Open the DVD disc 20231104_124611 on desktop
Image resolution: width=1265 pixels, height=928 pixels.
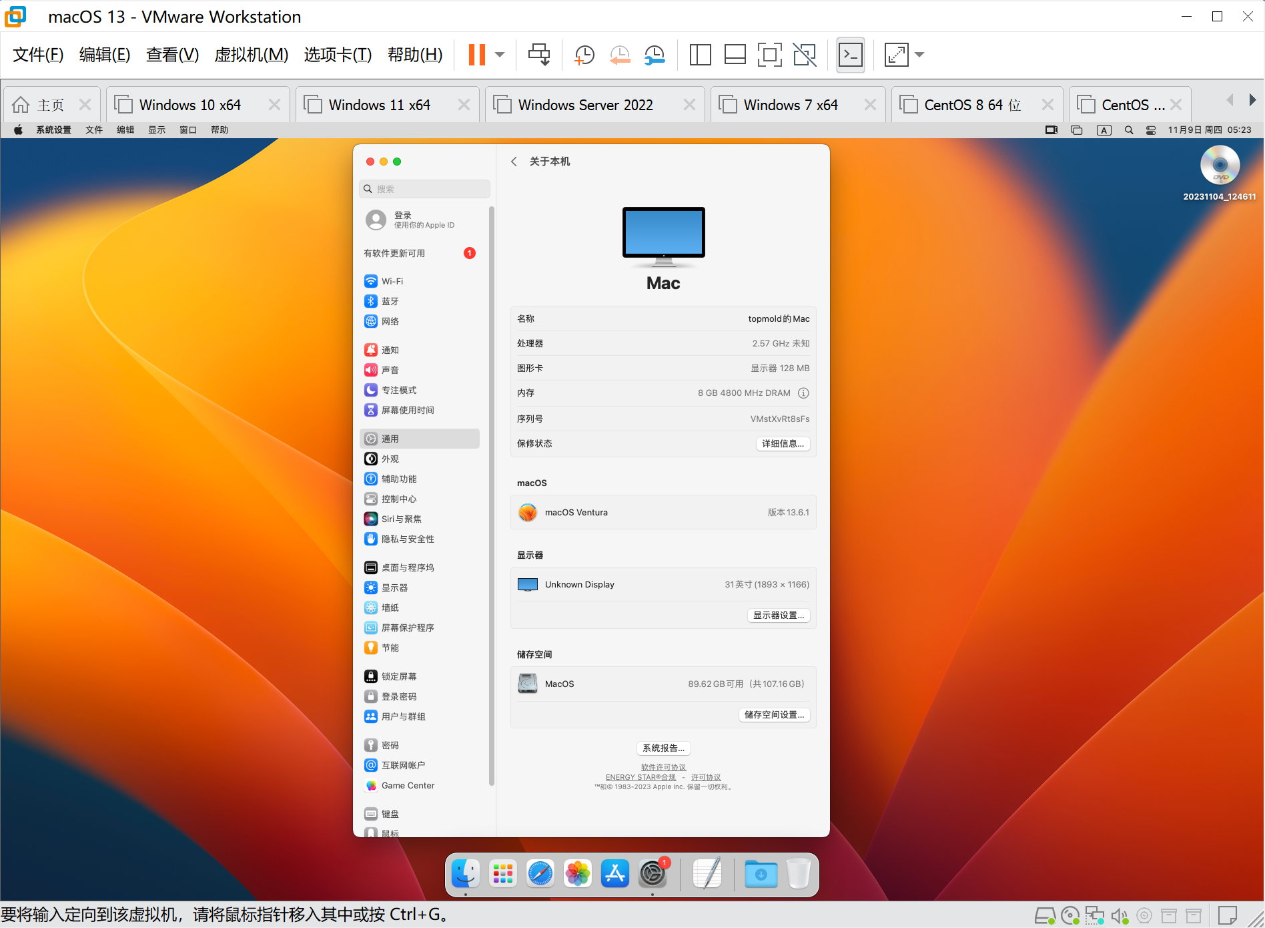point(1220,173)
